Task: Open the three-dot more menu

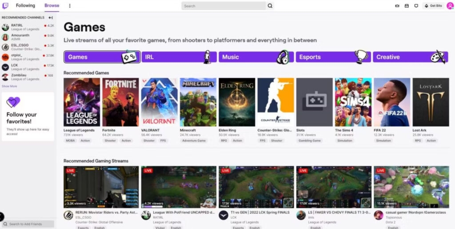Action: tap(70, 6)
